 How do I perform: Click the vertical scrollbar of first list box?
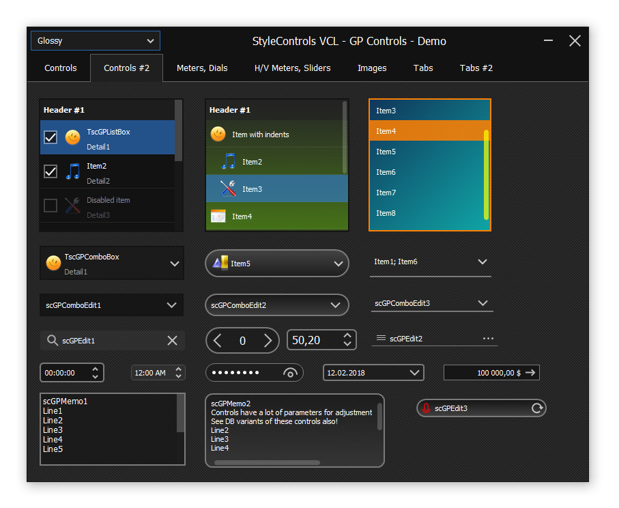[x=178, y=130]
